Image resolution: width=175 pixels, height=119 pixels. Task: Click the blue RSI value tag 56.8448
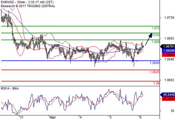coord(168,95)
